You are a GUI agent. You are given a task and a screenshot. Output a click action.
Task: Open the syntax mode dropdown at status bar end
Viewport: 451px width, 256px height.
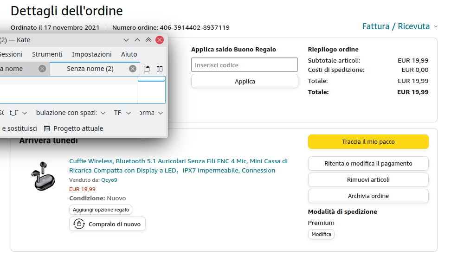point(151,113)
